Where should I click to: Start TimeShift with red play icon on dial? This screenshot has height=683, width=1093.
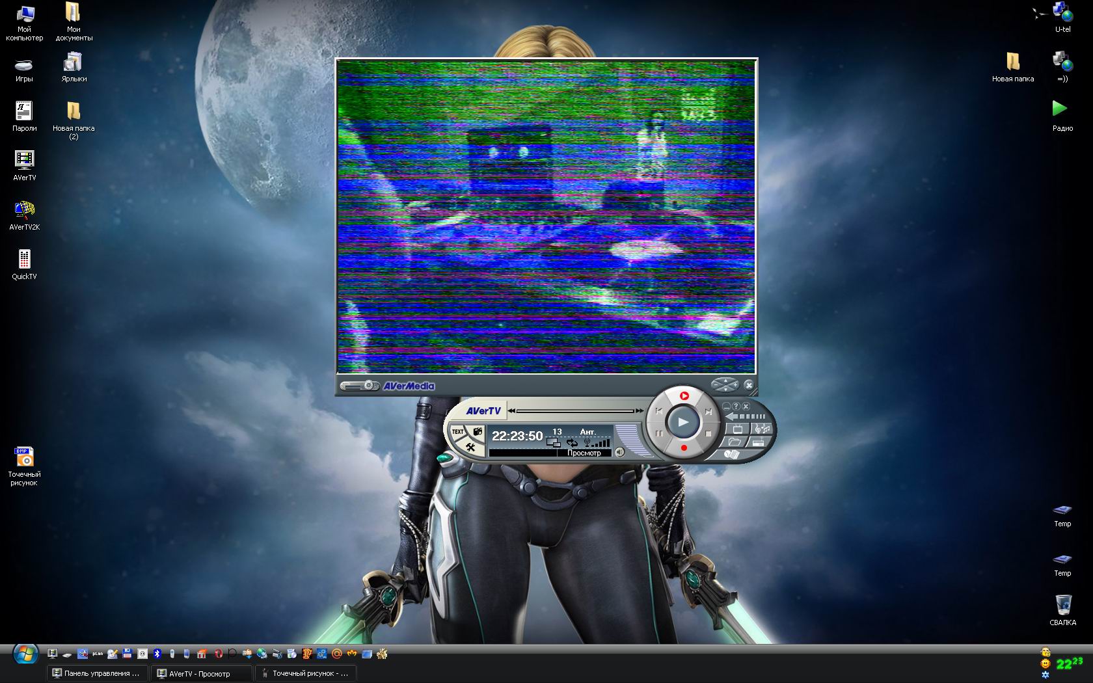pyautogui.click(x=684, y=395)
